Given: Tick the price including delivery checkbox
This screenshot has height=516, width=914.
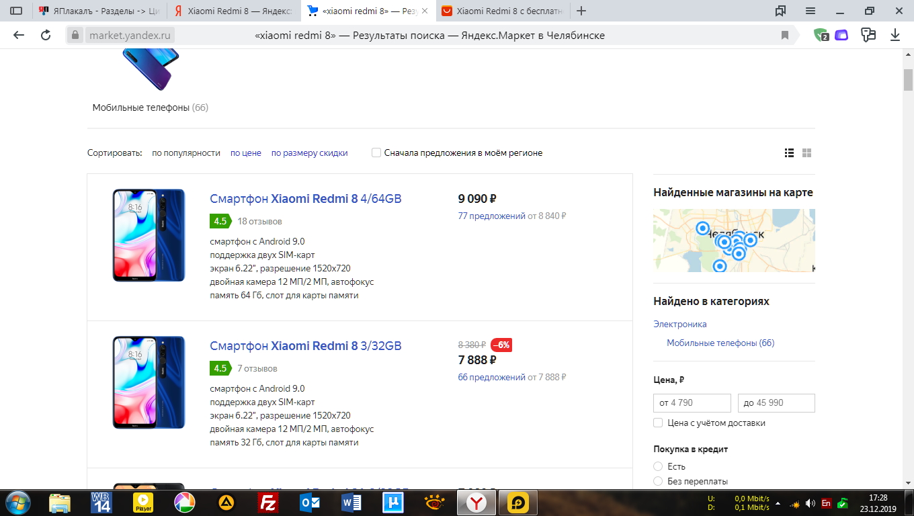Looking at the screenshot, I should pyautogui.click(x=658, y=423).
